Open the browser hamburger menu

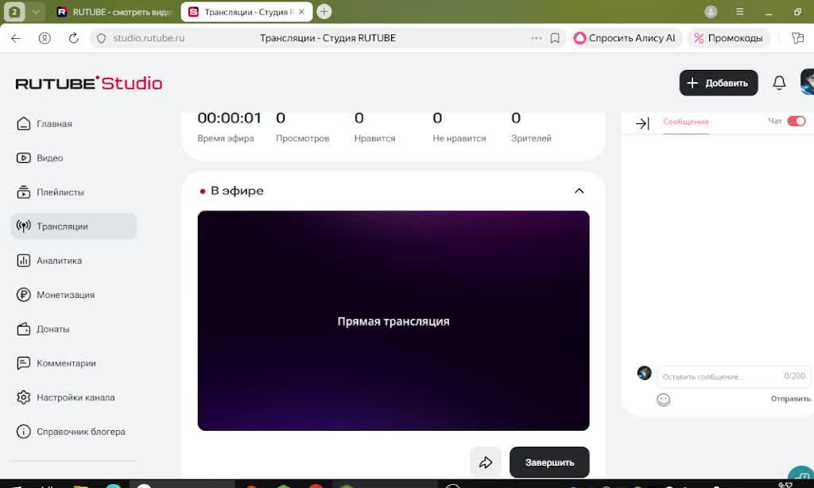pos(740,11)
